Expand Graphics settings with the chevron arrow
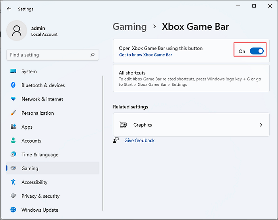The width and height of the screenshot is (278, 220). click(x=261, y=125)
